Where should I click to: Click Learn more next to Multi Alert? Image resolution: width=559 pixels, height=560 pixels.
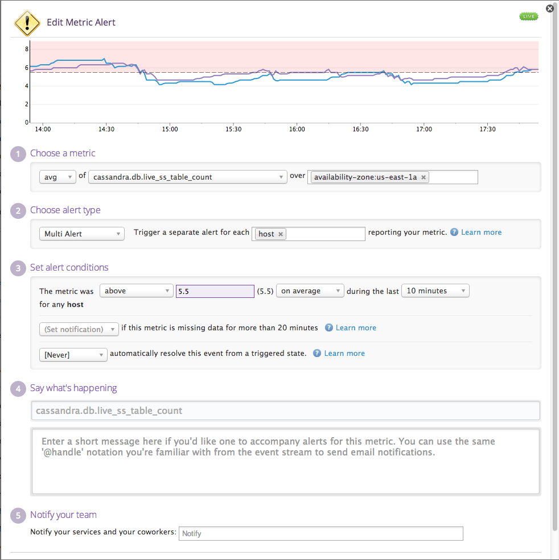coord(481,232)
